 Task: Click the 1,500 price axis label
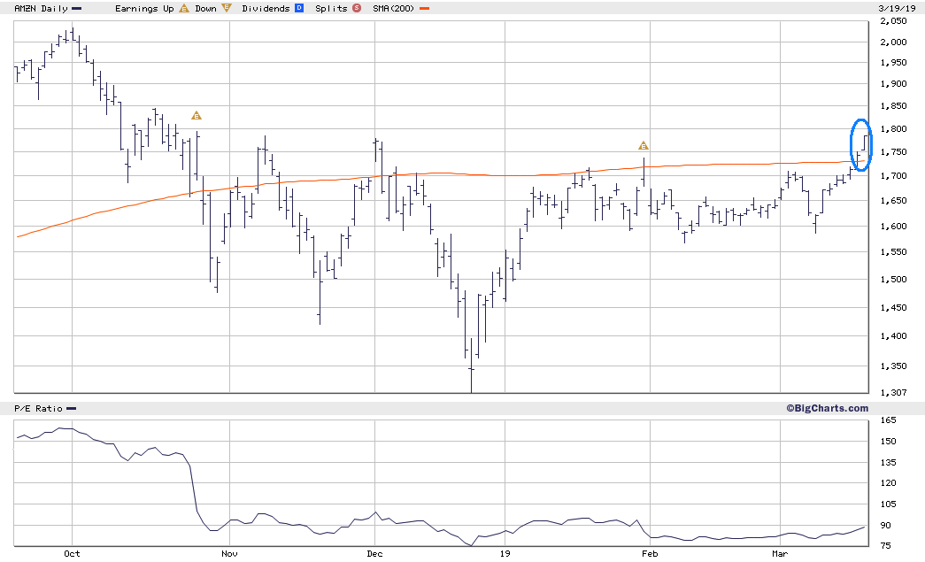click(893, 280)
